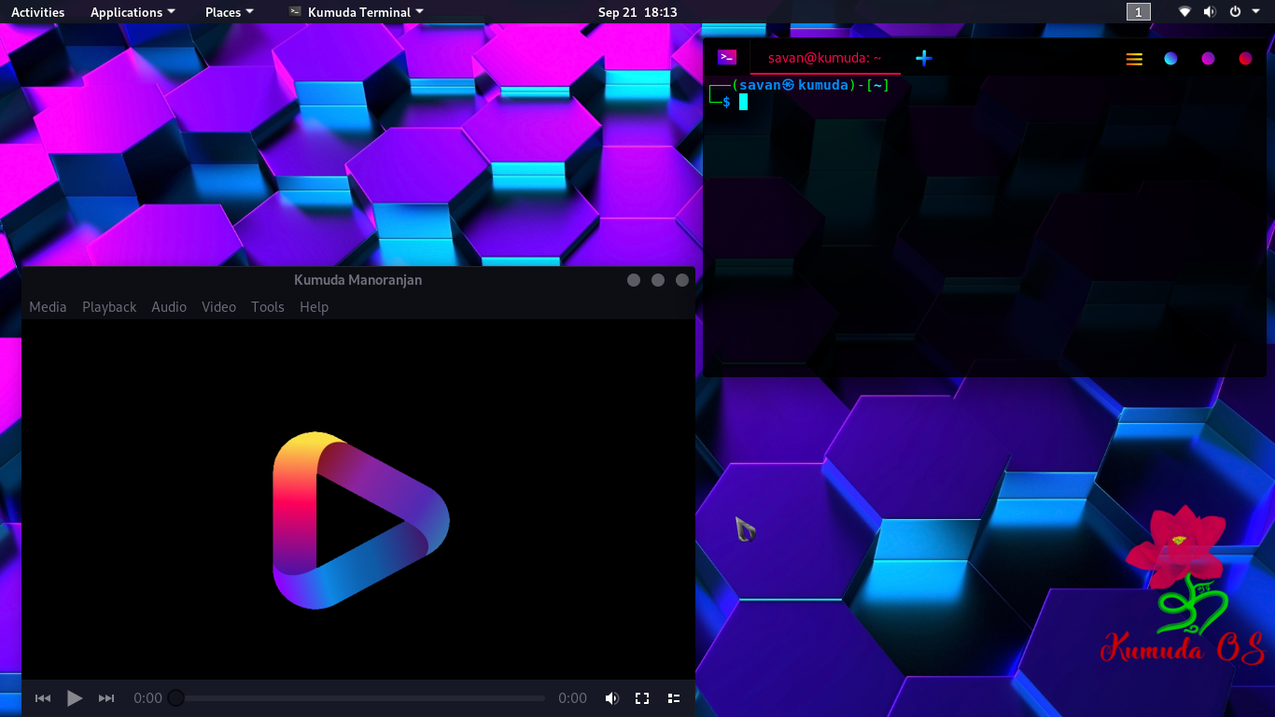The width and height of the screenshot is (1275, 717).
Task: Toggle fullscreen mode in media player
Action: point(642,698)
